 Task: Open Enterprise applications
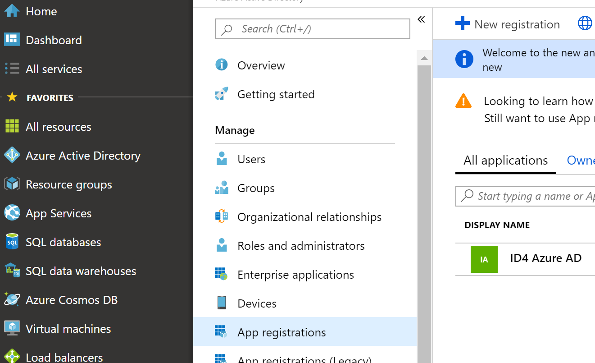pos(295,274)
